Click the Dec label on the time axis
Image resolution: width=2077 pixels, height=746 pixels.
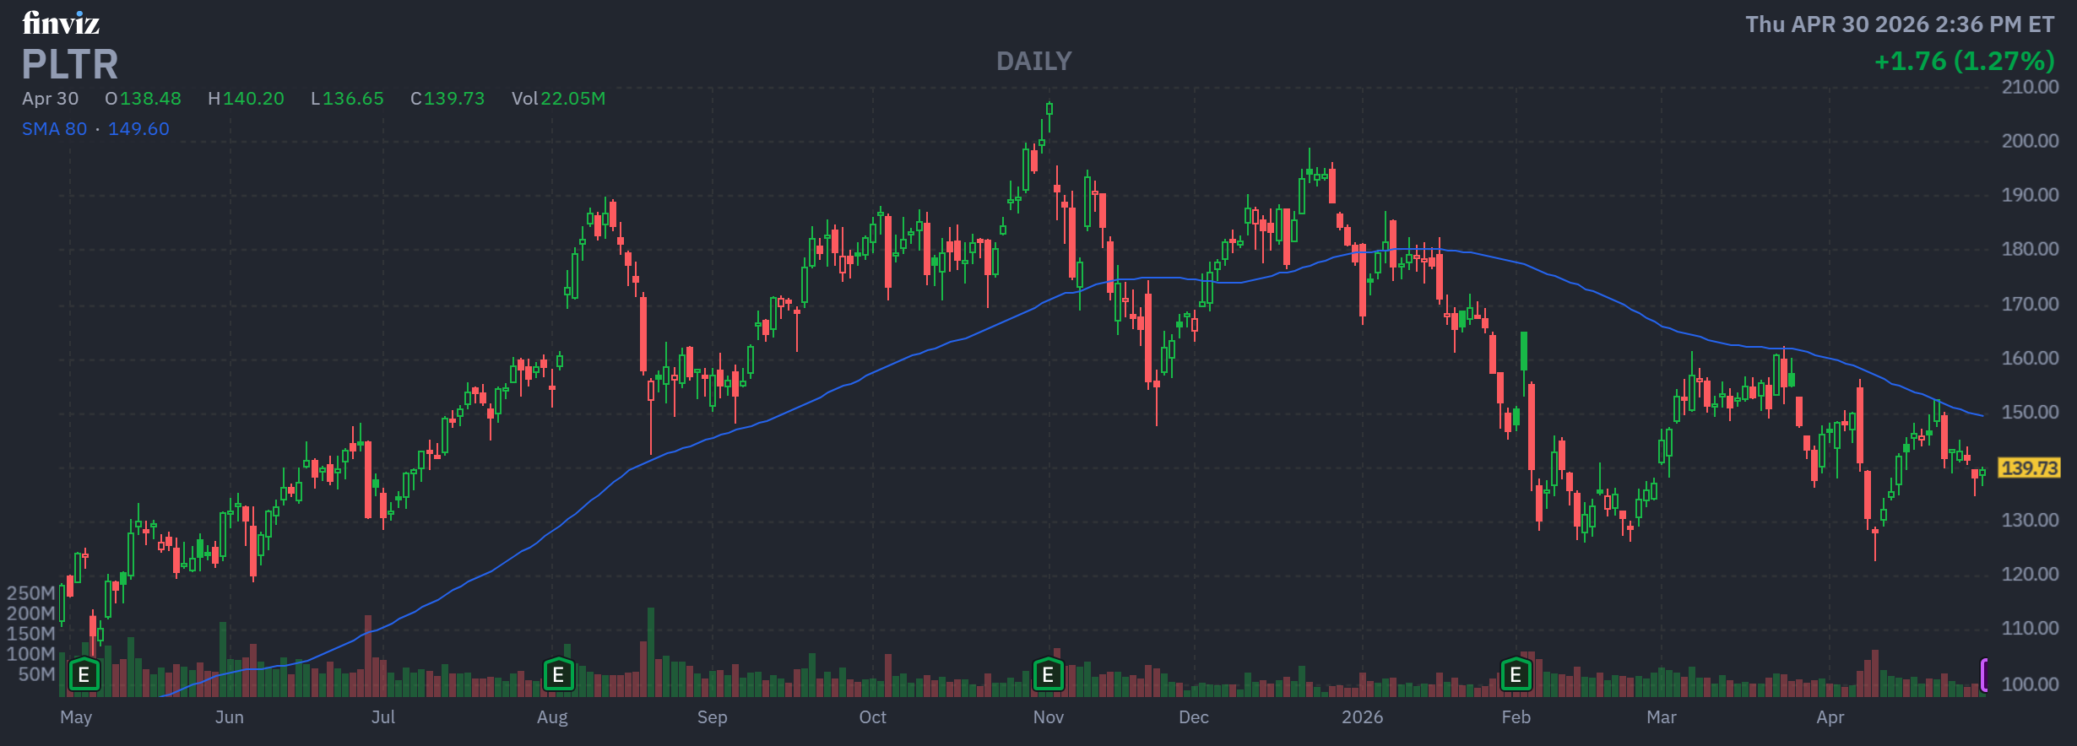tap(1193, 717)
